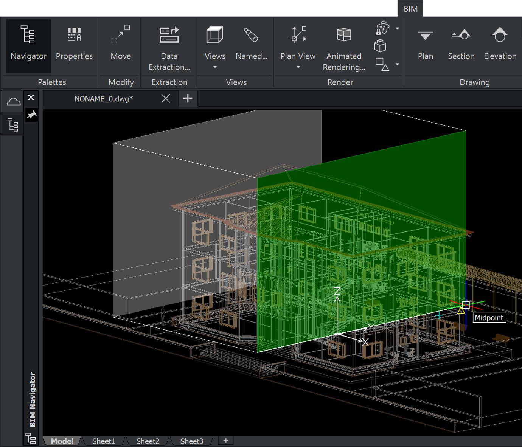
Task: Click the BIM Navigator tree icon at bottom
Action: pos(31,439)
